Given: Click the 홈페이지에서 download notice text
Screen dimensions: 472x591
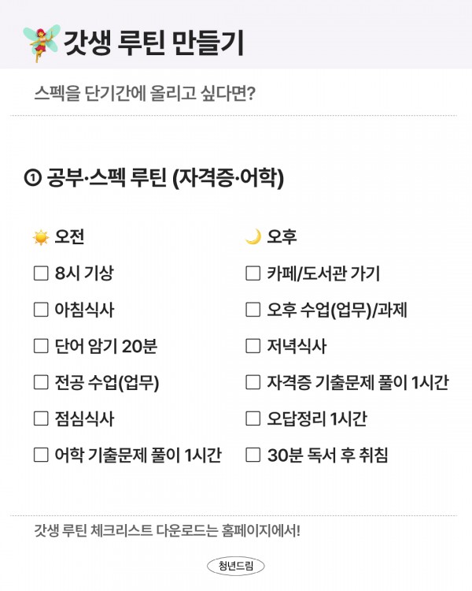Looking at the screenshot, I should 168,530.
